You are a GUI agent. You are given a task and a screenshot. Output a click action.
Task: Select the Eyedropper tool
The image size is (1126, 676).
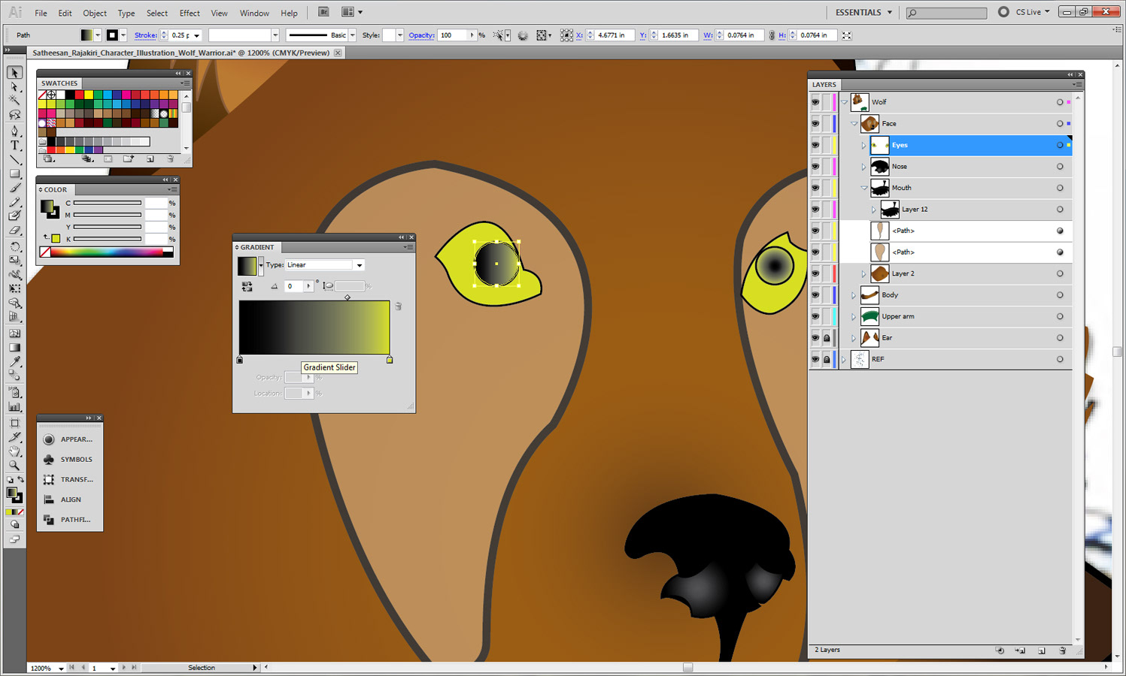(x=14, y=362)
